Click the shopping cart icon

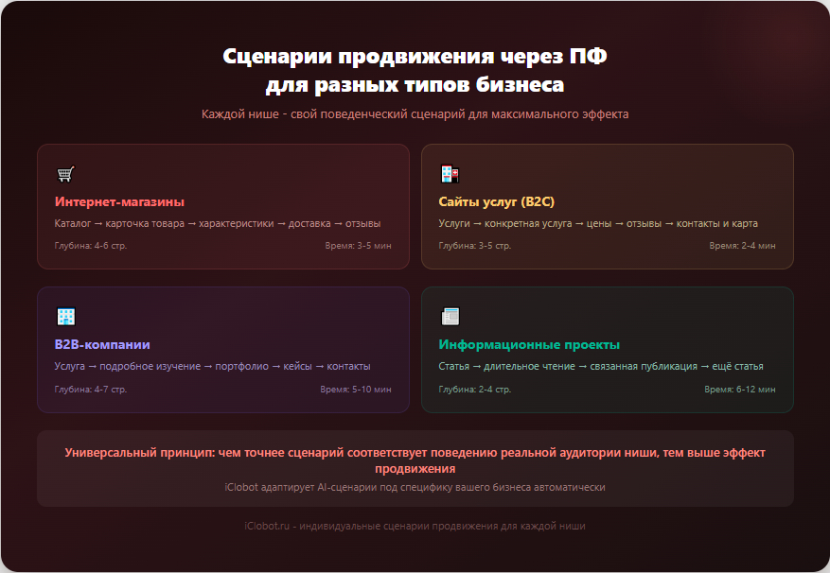coord(65,174)
